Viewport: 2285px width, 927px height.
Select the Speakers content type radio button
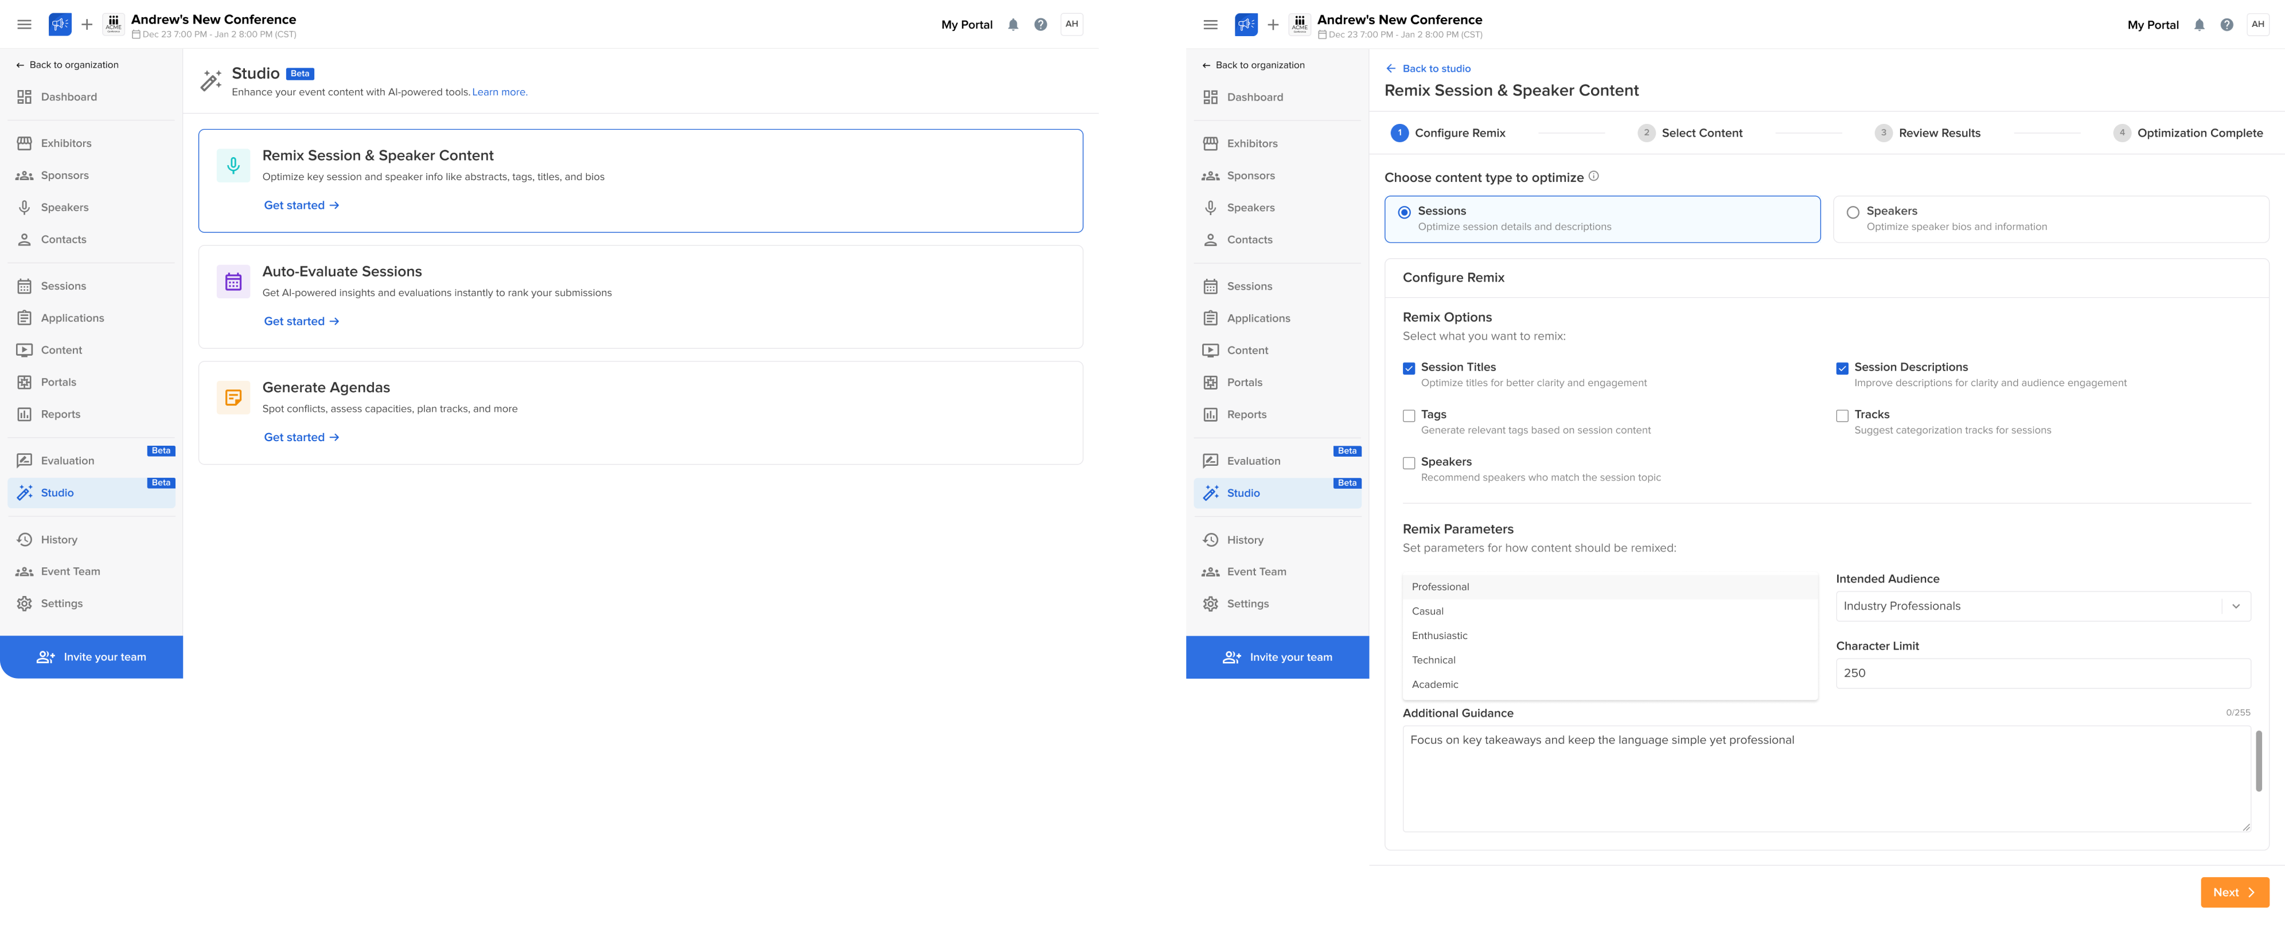1853,213
